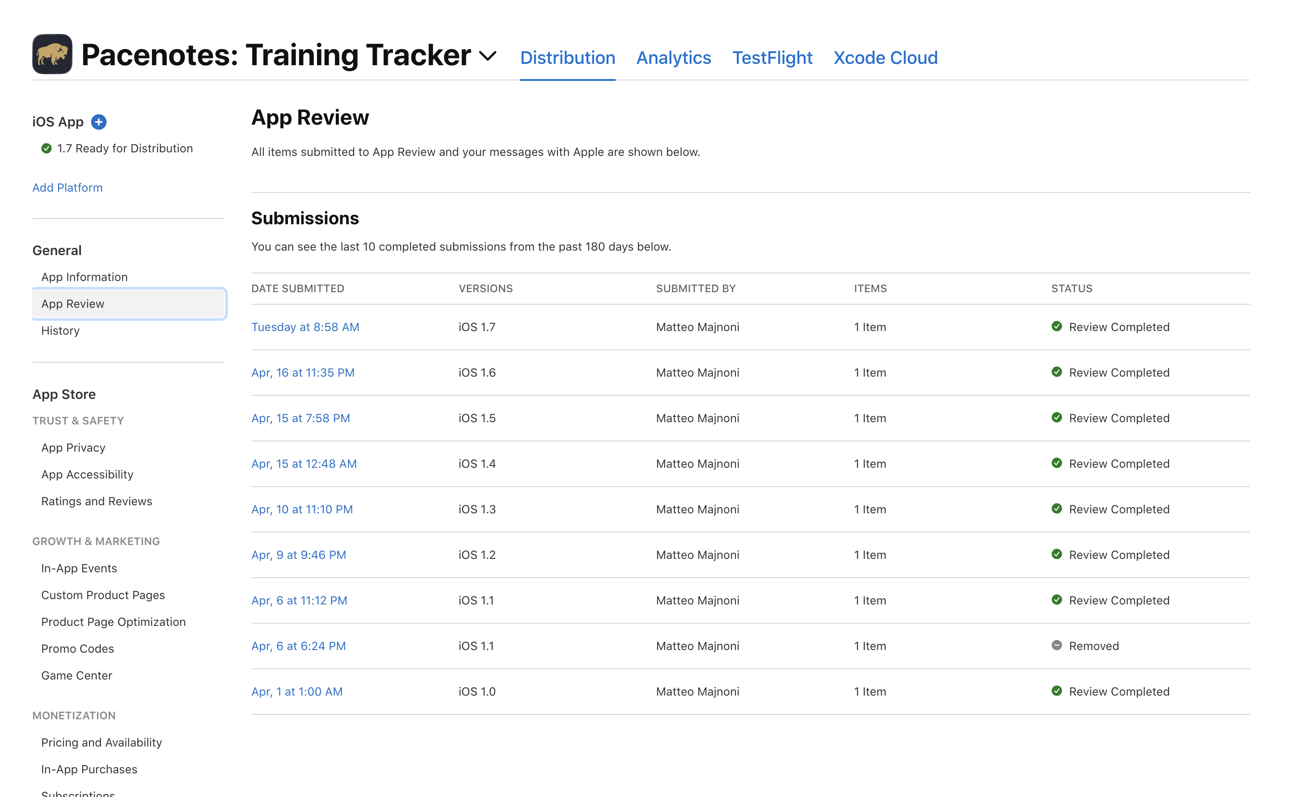This screenshot has height=797, width=1309.
Task: Open submission Apr, 1 at 1:00 AM
Action: click(x=297, y=692)
